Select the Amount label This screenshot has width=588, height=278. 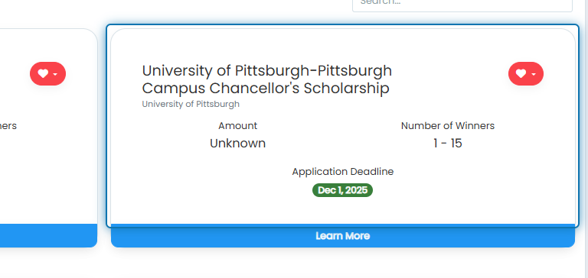tap(238, 126)
